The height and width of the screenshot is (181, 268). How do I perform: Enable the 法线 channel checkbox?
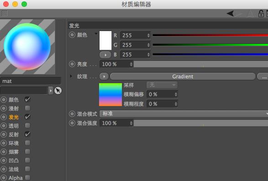click(x=27, y=169)
